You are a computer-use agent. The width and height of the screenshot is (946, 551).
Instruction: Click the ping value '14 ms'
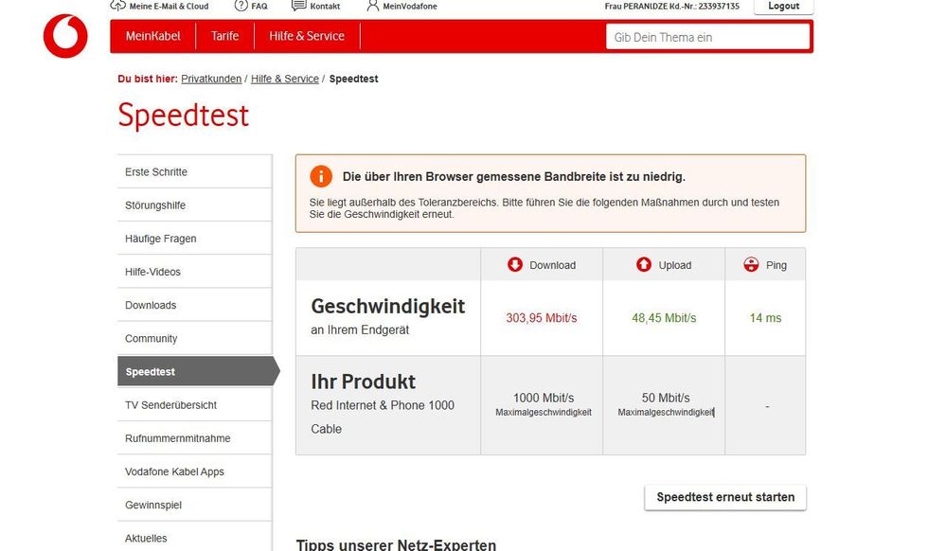click(x=765, y=318)
